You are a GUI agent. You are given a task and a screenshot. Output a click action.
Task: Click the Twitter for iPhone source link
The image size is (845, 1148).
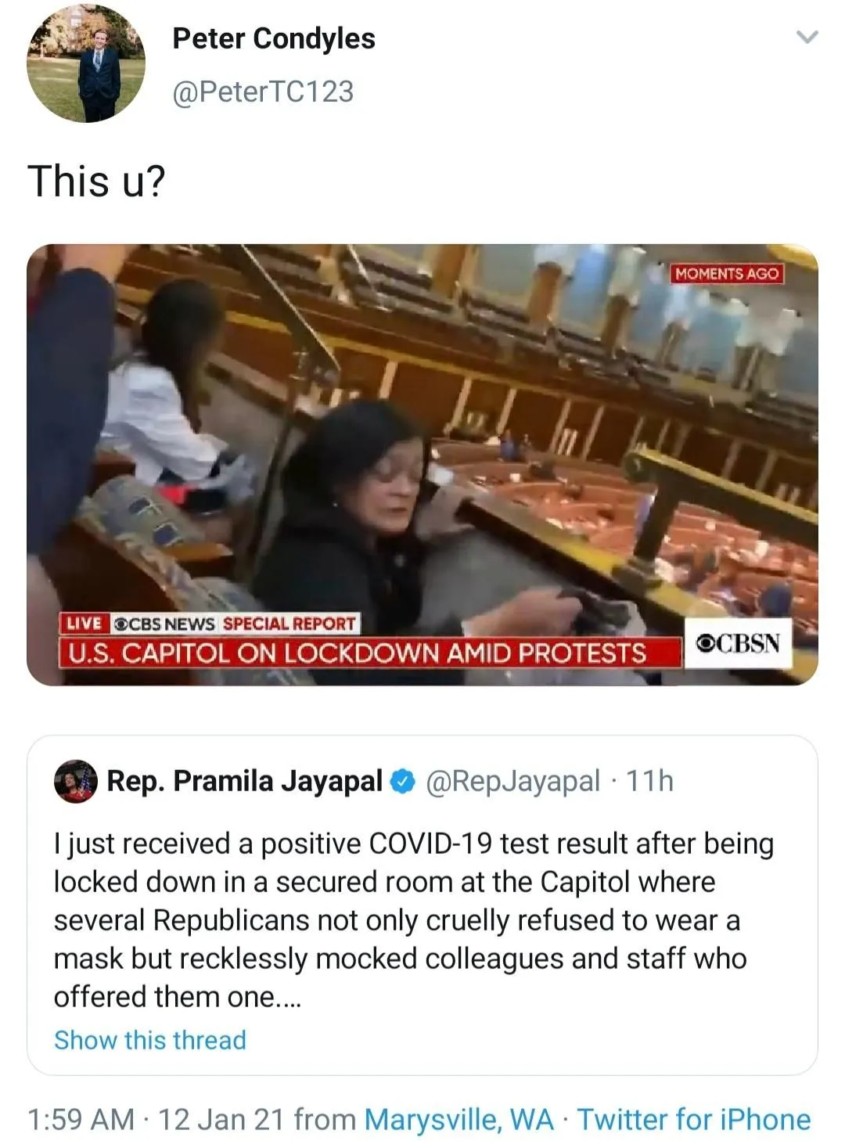(x=694, y=1119)
